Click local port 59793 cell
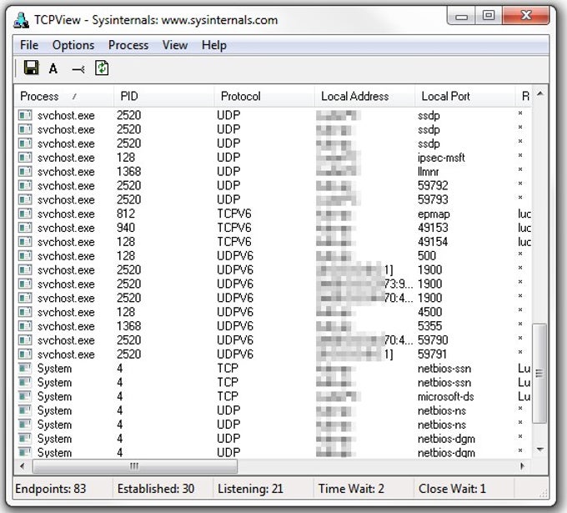Viewport: 567px width, 513px height. pos(433,199)
